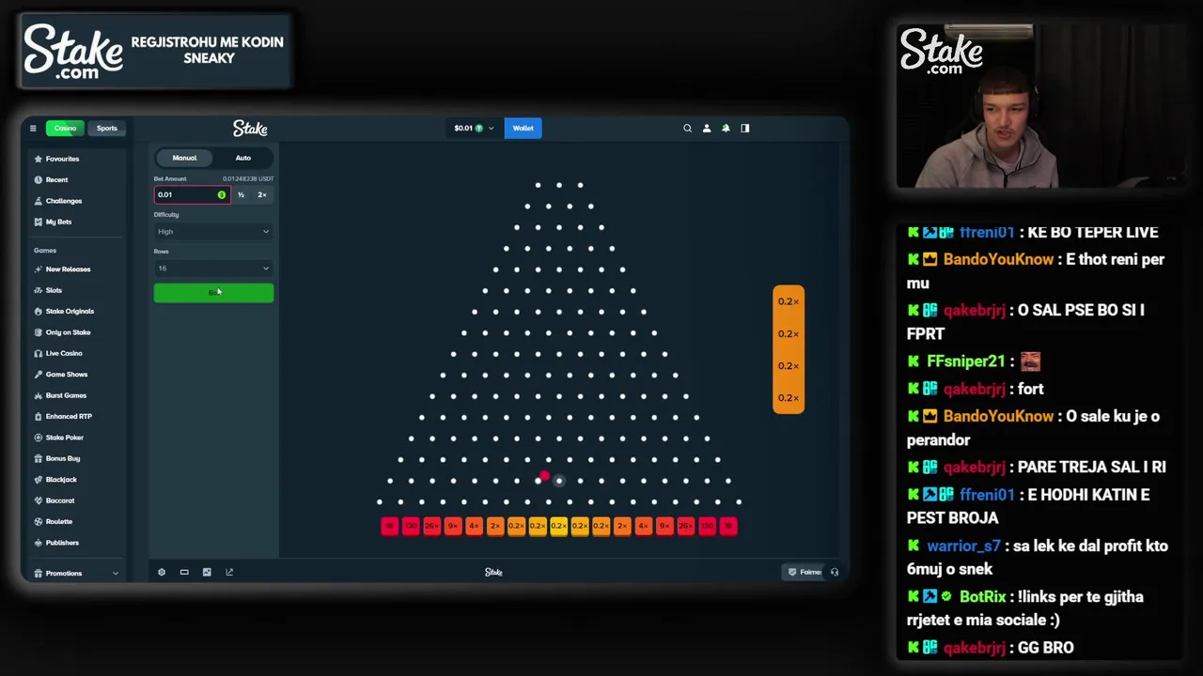Image resolution: width=1203 pixels, height=676 pixels.
Task: Click the Promotions icon
Action: pos(39,573)
